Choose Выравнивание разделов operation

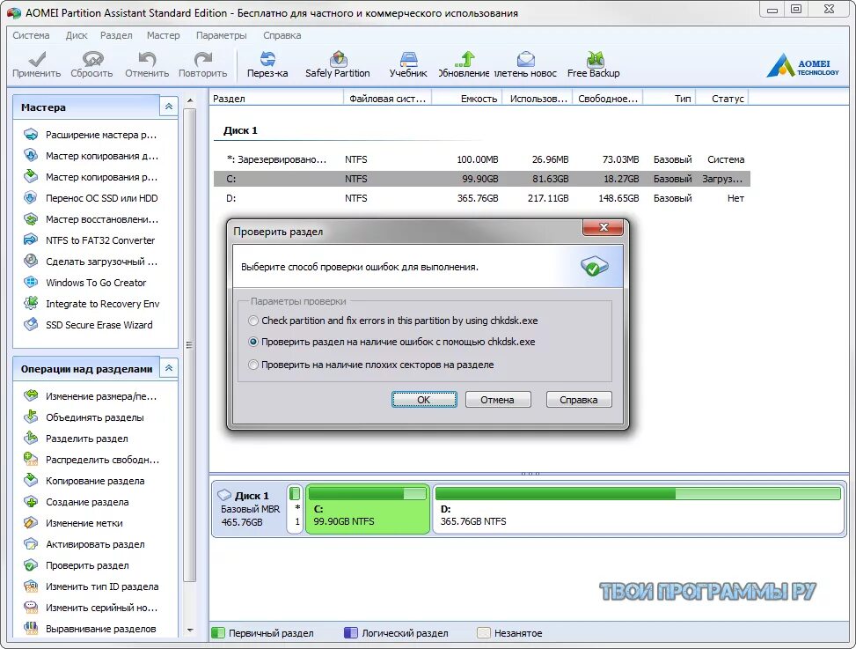[x=90, y=629]
